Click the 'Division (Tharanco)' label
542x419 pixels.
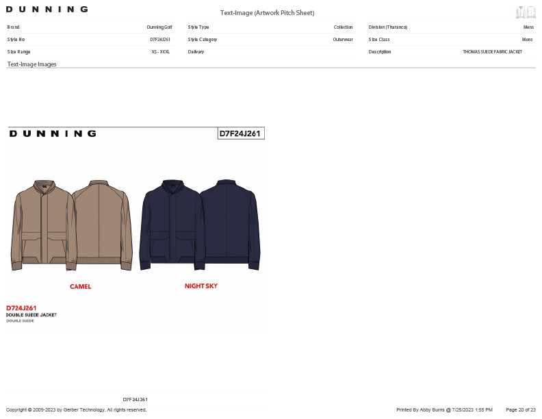[388, 27]
